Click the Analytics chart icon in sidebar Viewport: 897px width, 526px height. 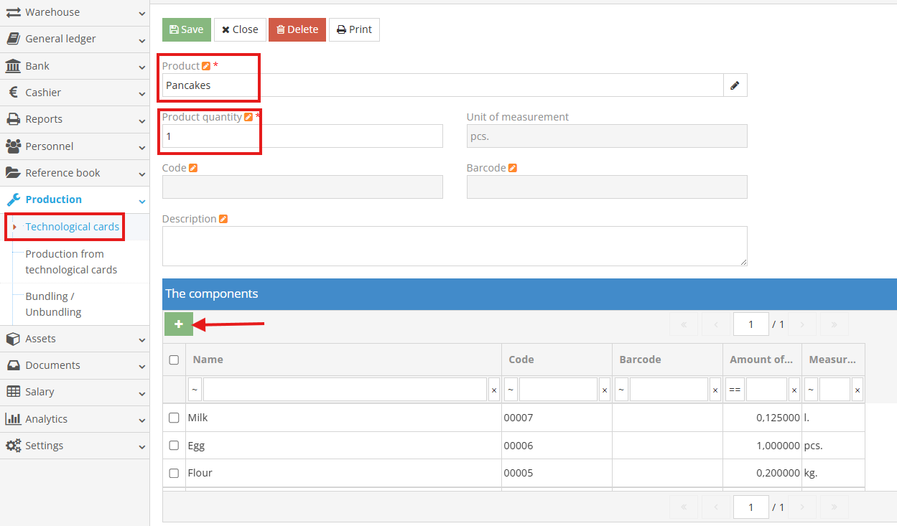pyautogui.click(x=13, y=419)
